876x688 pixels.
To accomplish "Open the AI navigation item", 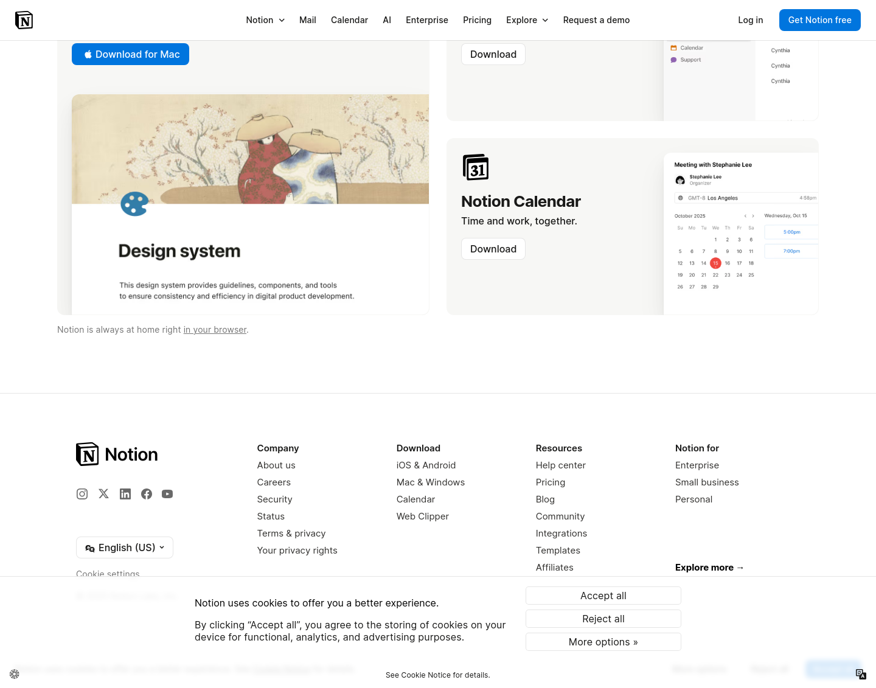I will point(387,20).
